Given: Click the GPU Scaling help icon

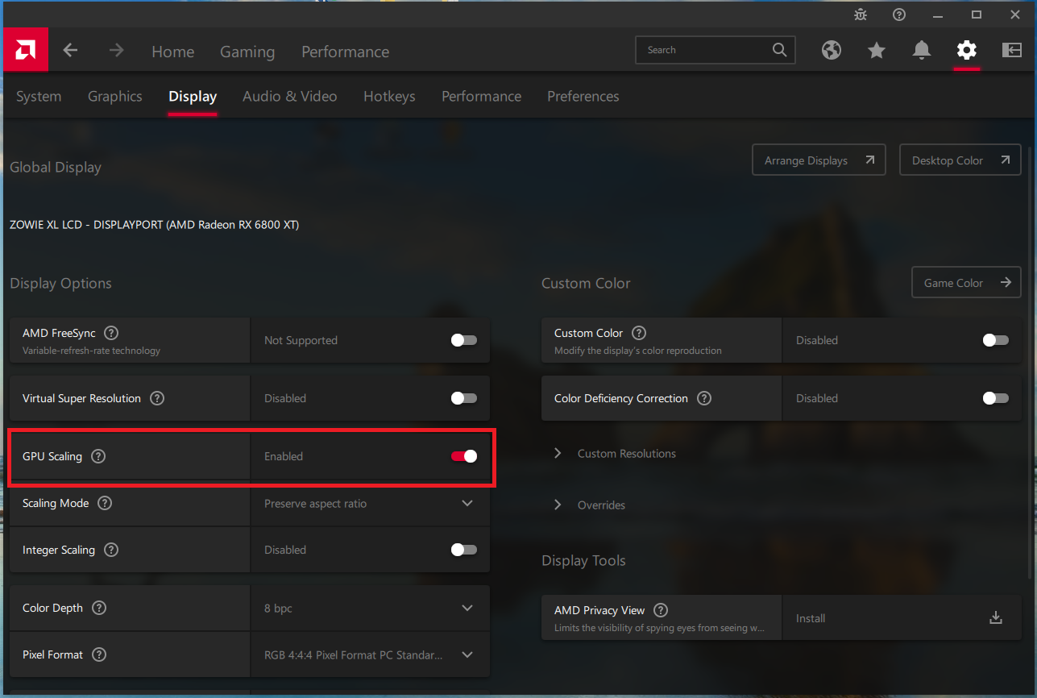Looking at the screenshot, I should click(98, 456).
